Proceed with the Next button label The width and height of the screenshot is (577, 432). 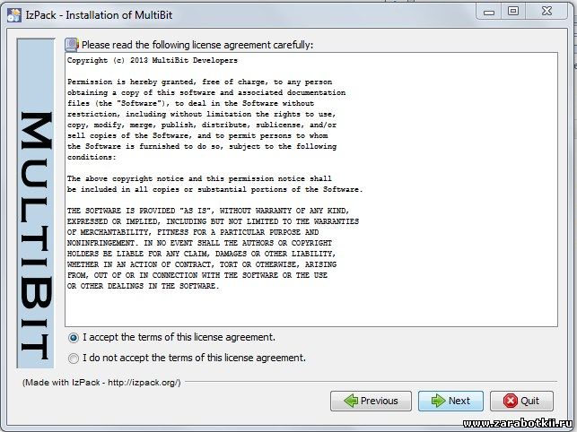[459, 401]
